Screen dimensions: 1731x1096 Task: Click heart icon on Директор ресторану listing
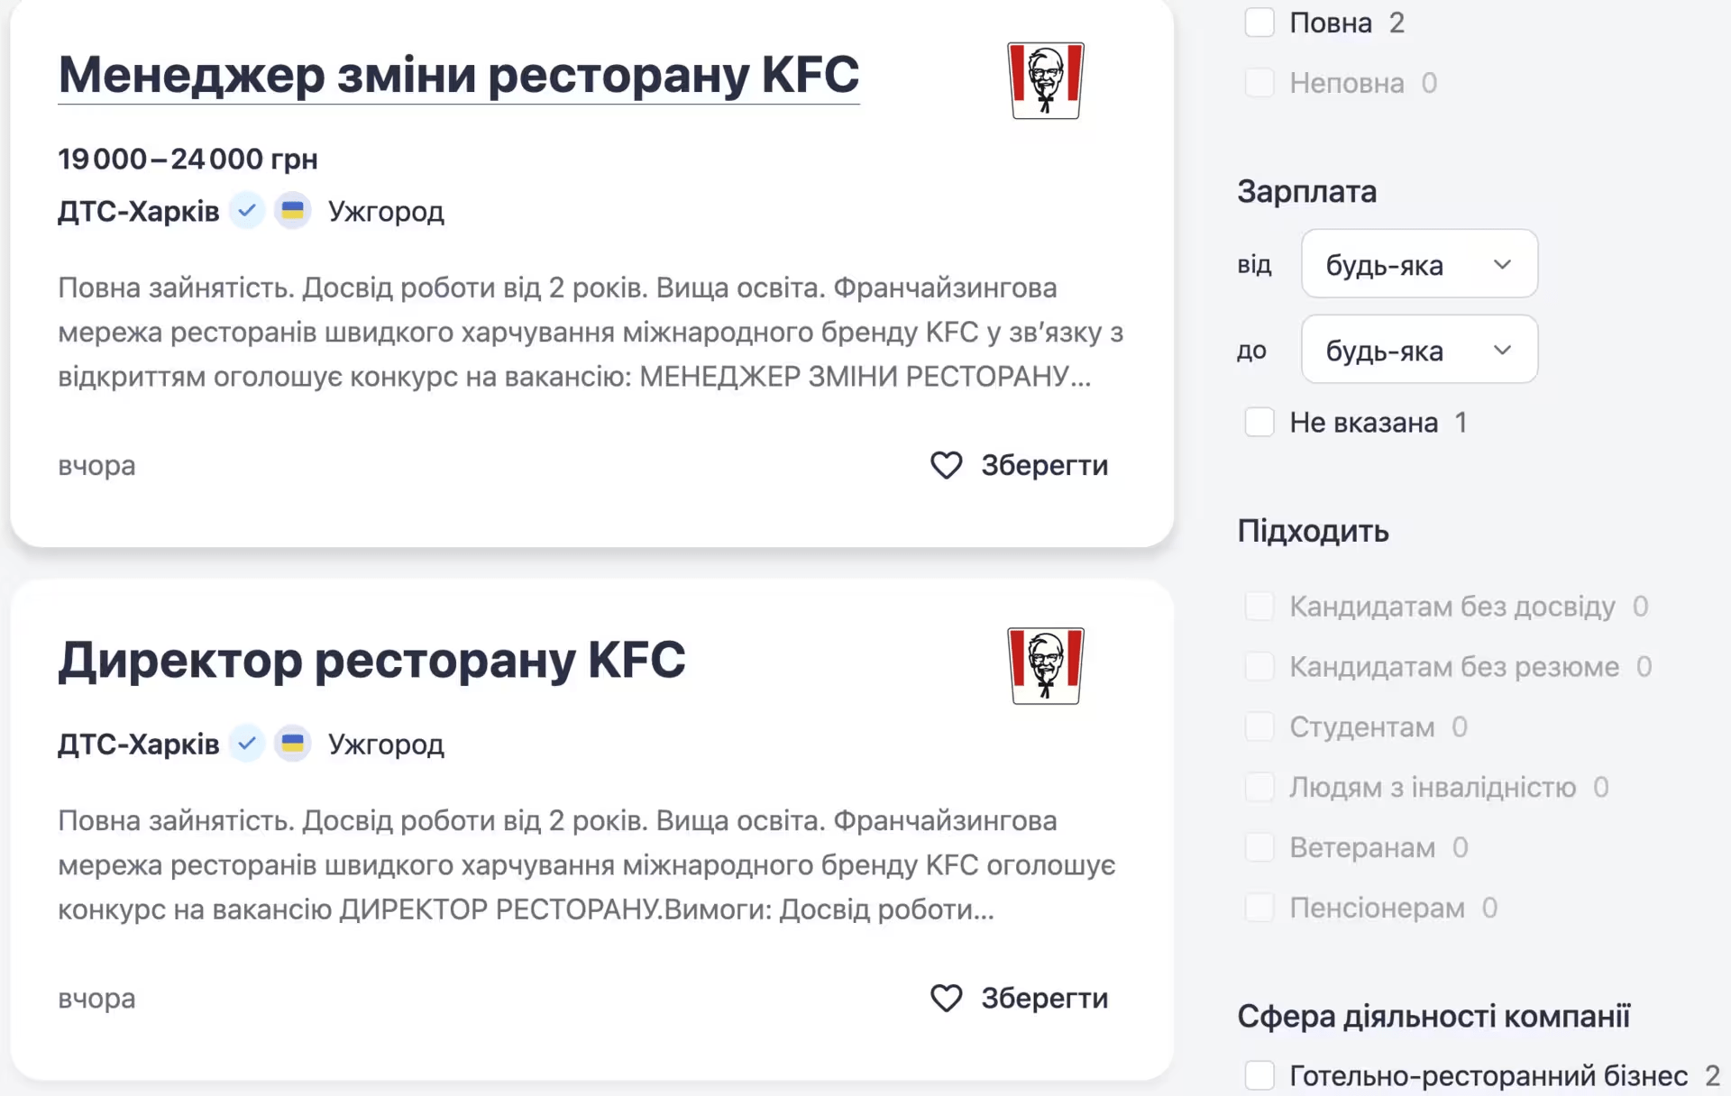[x=946, y=998]
